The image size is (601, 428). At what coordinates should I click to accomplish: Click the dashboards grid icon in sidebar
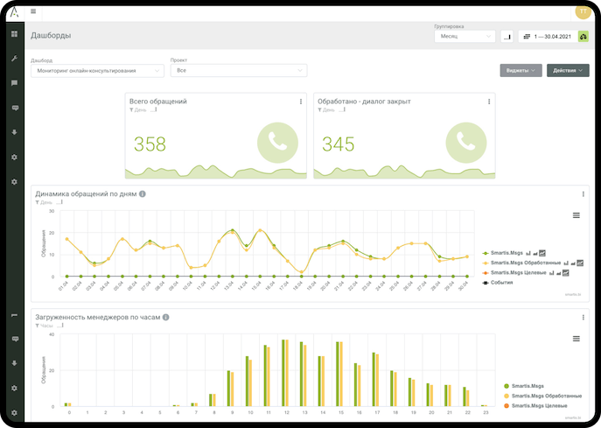pyautogui.click(x=14, y=34)
